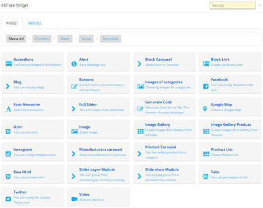
Task: Filter widgets by Structure
Action: click(x=110, y=39)
